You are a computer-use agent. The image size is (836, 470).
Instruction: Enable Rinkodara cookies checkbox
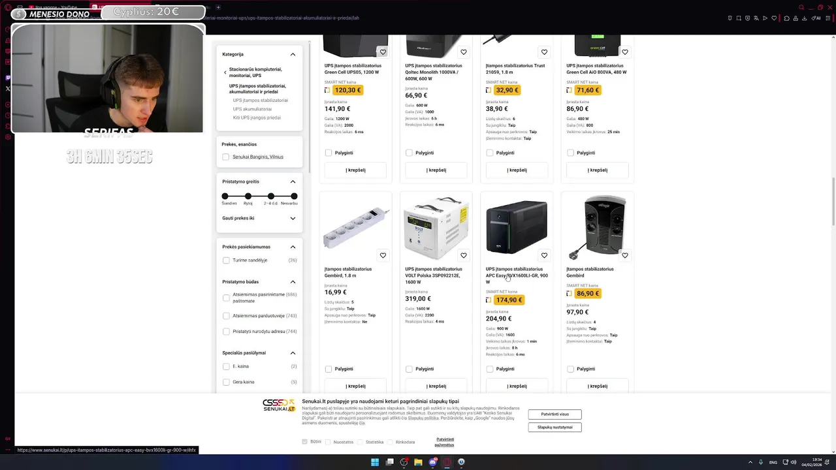(390, 442)
